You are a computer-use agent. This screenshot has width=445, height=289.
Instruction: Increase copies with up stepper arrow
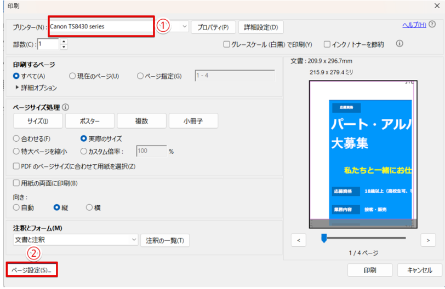click(x=64, y=42)
